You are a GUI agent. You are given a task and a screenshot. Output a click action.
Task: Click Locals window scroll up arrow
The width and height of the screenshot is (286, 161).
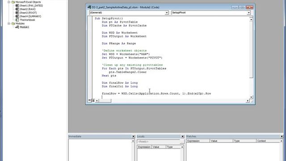coord(182,147)
